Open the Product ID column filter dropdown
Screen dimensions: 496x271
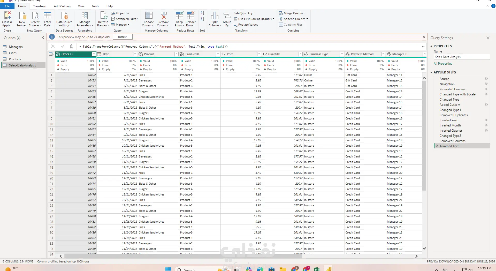218,54
